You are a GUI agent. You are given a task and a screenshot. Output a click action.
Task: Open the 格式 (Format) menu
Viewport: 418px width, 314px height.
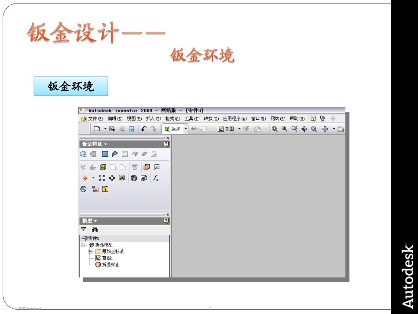[172, 118]
